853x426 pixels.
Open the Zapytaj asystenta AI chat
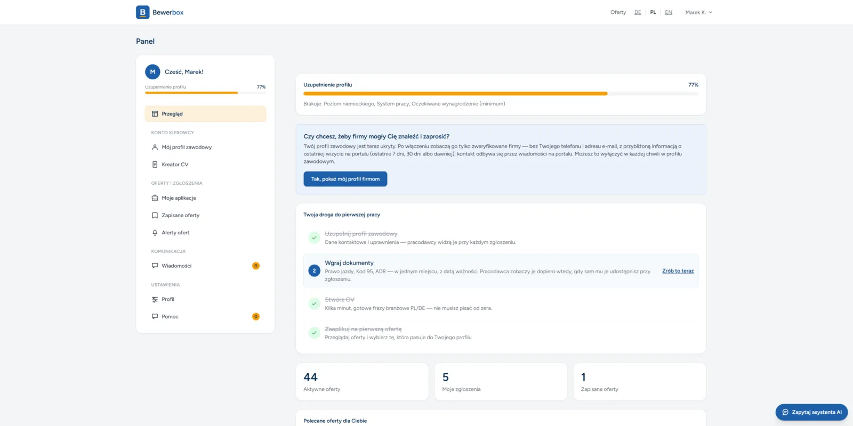pyautogui.click(x=811, y=412)
